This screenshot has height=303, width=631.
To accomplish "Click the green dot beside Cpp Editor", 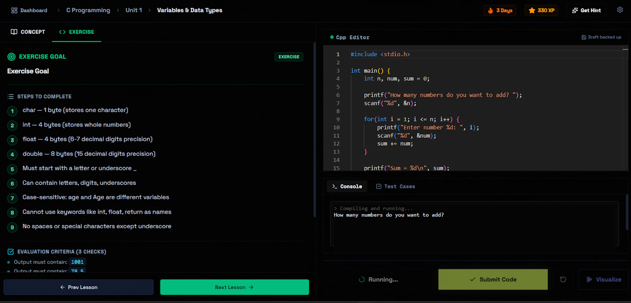I will click(x=332, y=37).
